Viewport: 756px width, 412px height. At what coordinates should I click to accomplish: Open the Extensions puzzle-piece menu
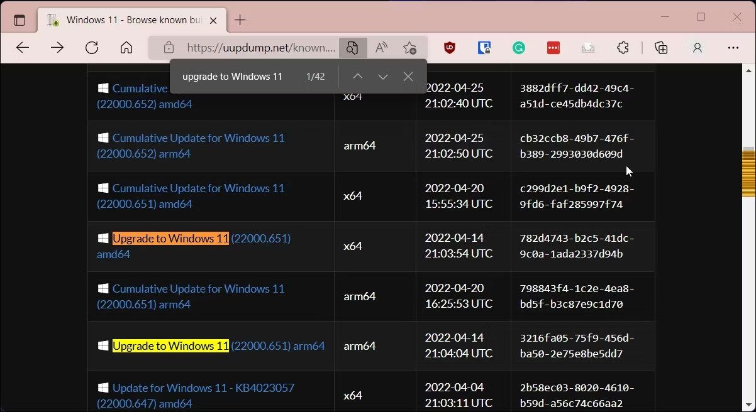(623, 47)
